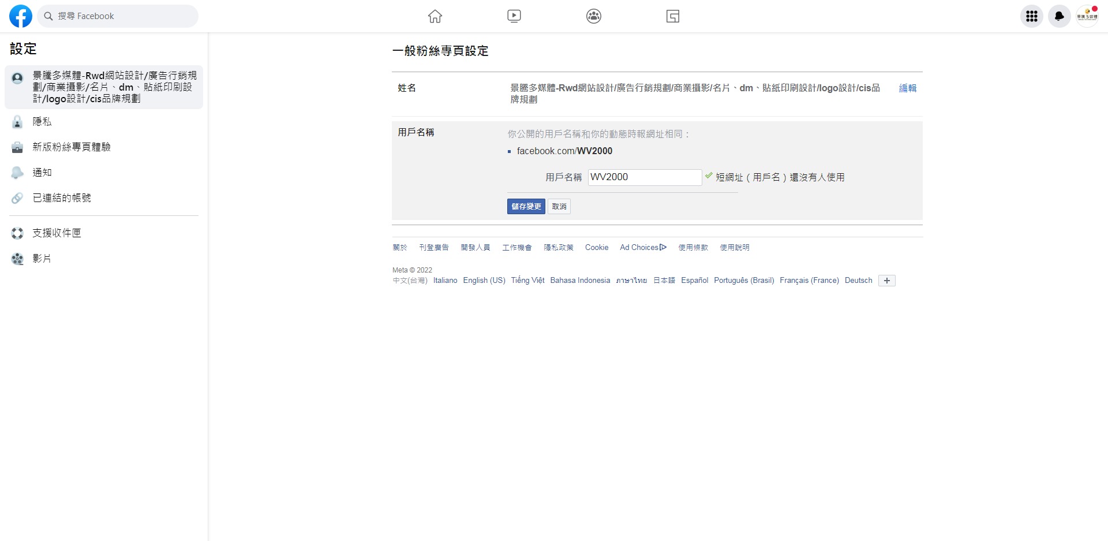Click the 儲存變更 button
1108x541 pixels.
pos(526,206)
